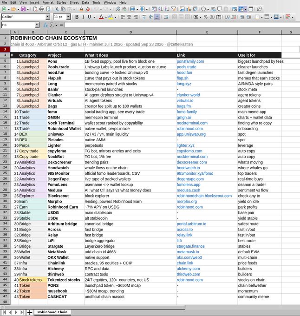Sort ascending A to Z
The height and width of the screenshot is (316, 300).
[x=161, y=9]
